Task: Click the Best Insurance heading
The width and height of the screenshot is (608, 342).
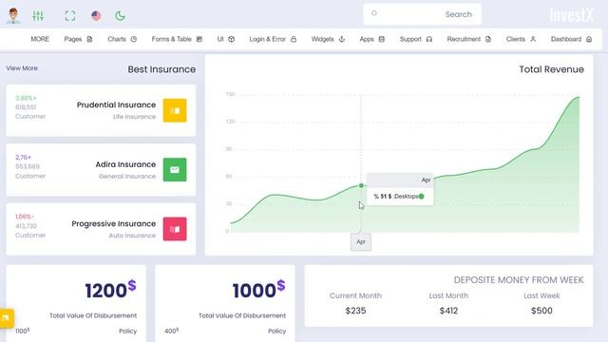Action: tap(161, 69)
